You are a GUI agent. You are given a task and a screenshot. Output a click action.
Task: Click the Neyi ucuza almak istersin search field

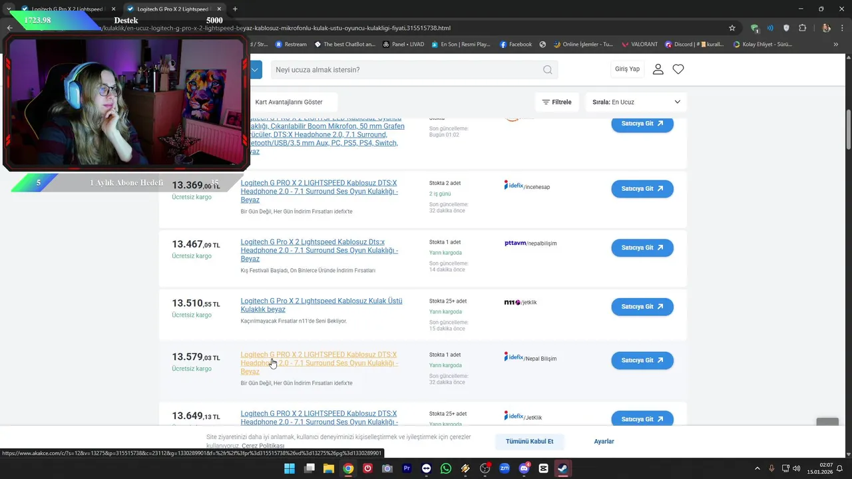click(406, 70)
